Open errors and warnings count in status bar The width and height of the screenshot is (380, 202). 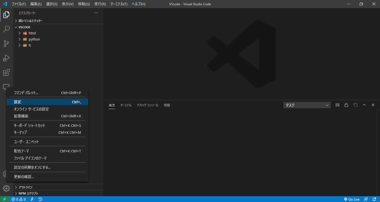pos(19,199)
